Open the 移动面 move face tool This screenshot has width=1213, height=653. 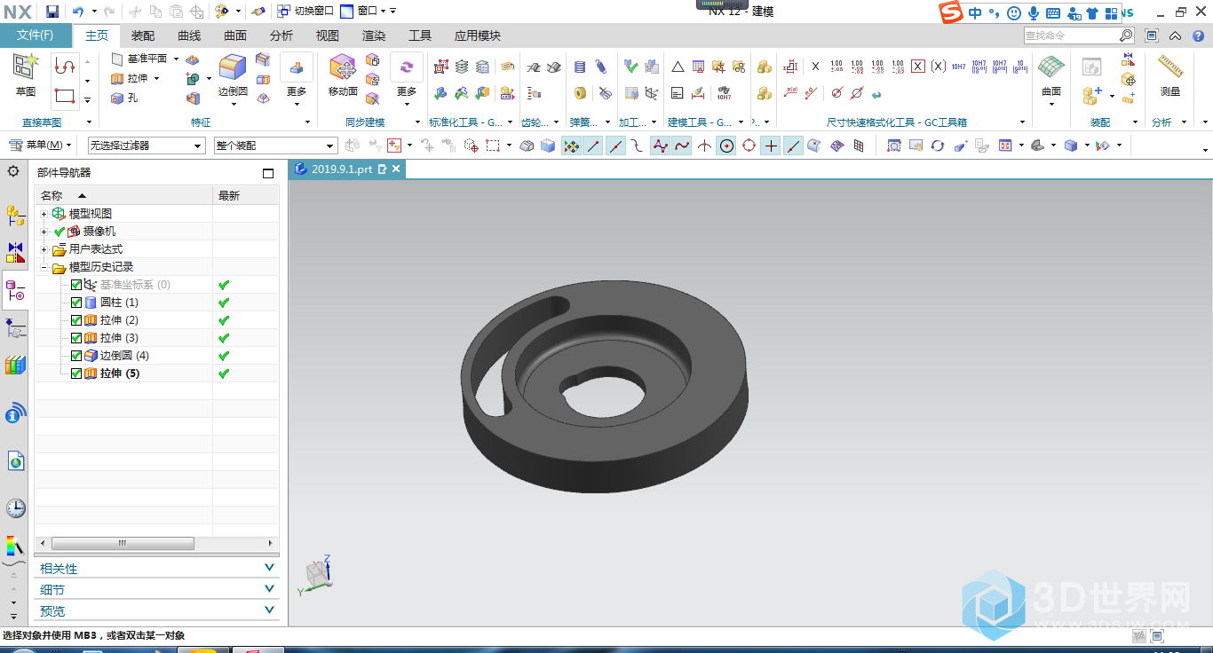point(343,75)
